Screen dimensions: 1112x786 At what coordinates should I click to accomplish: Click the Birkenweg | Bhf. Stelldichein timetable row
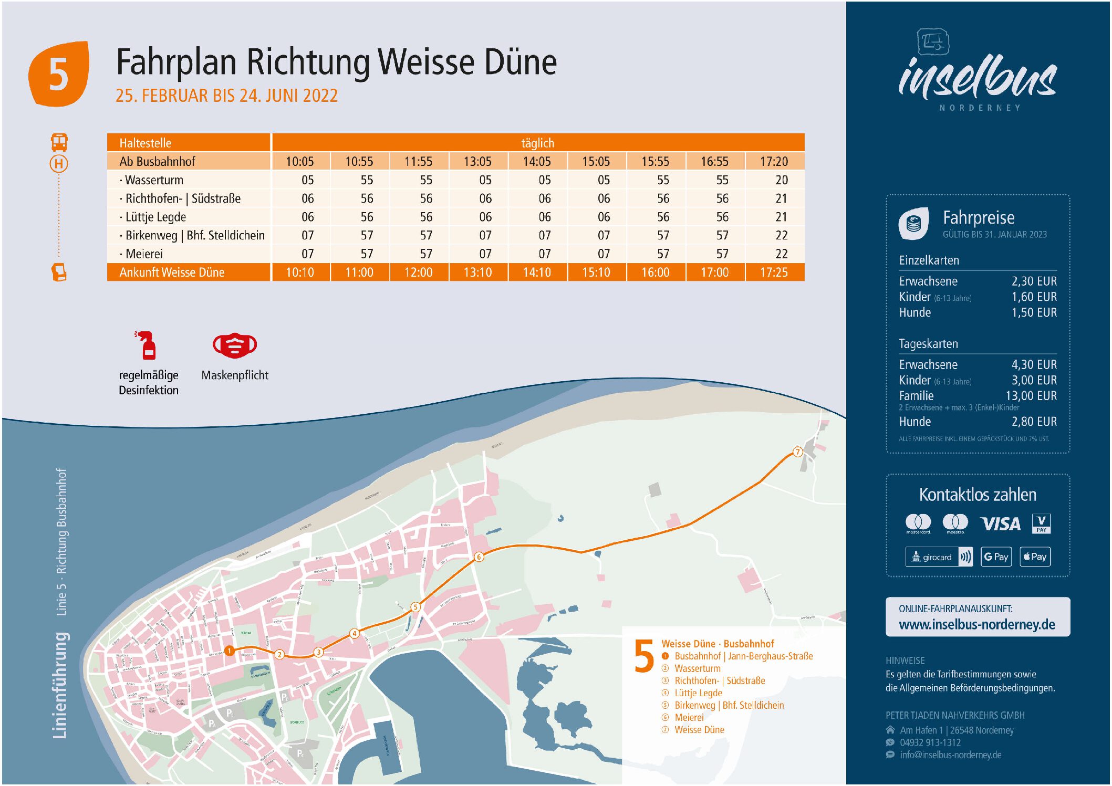tap(455, 235)
